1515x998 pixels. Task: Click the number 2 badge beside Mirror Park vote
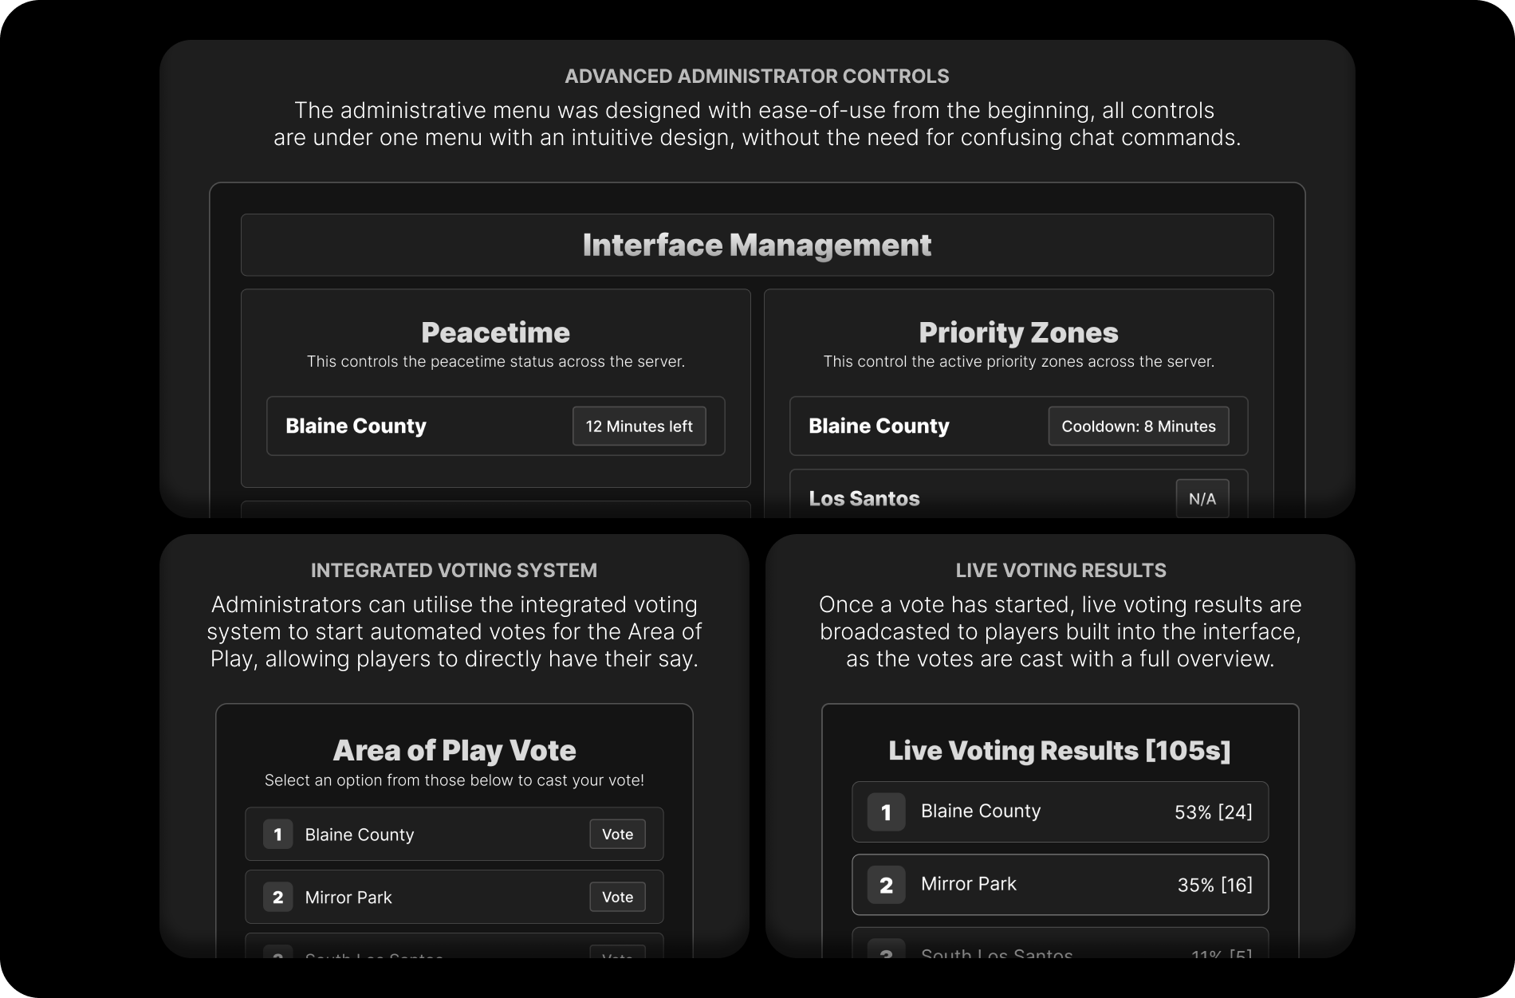point(277,898)
